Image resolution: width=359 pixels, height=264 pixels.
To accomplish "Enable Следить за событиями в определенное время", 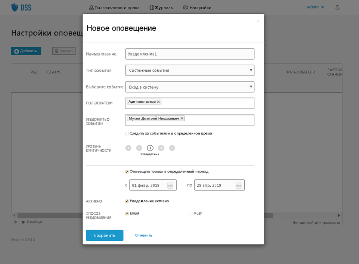I will coord(127,133).
